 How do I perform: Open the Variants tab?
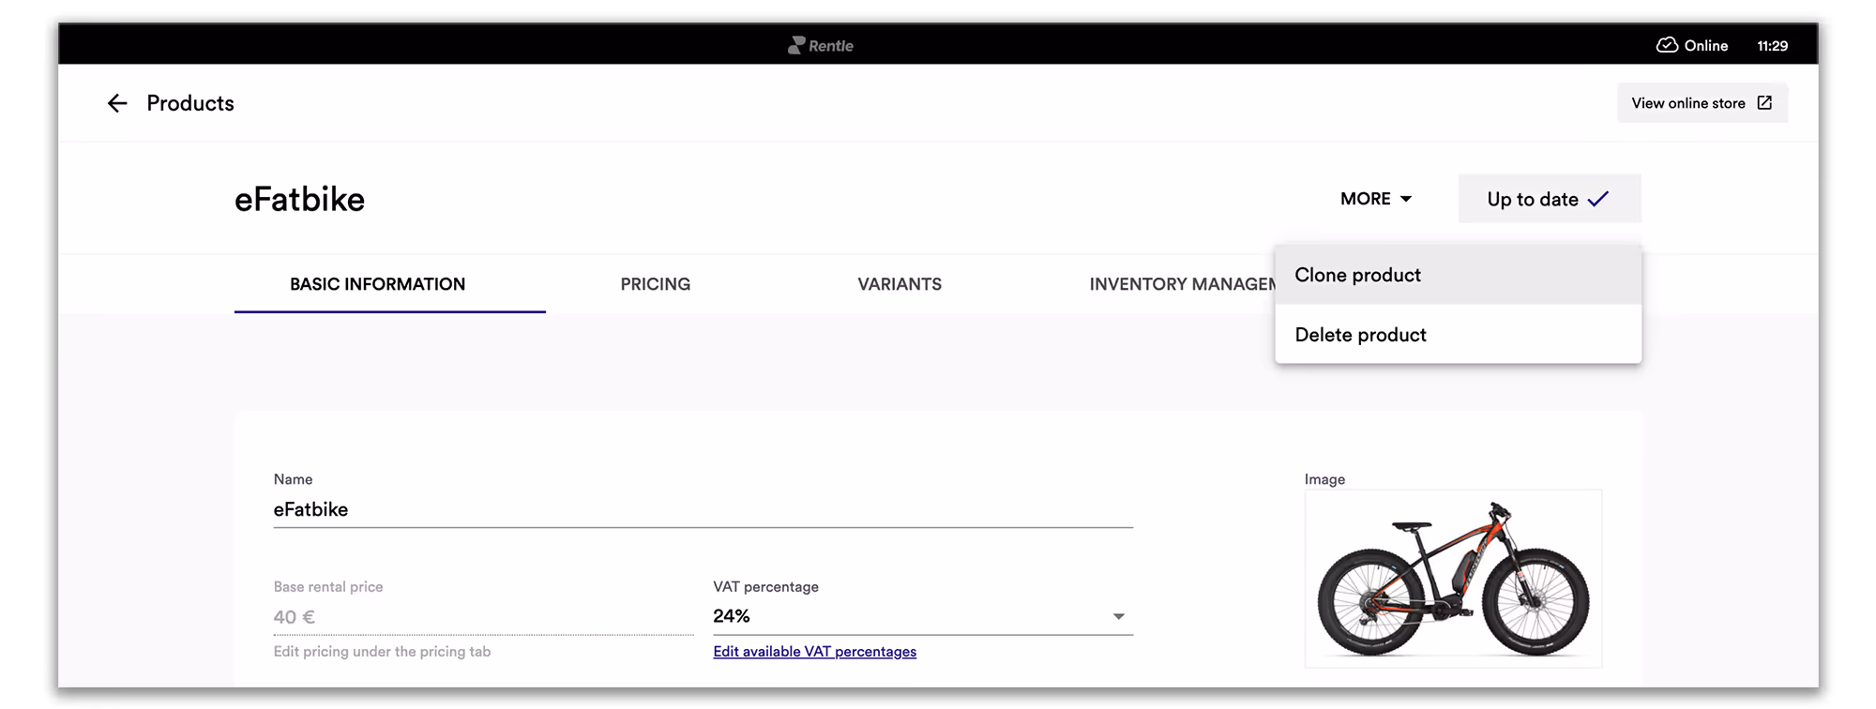click(899, 284)
